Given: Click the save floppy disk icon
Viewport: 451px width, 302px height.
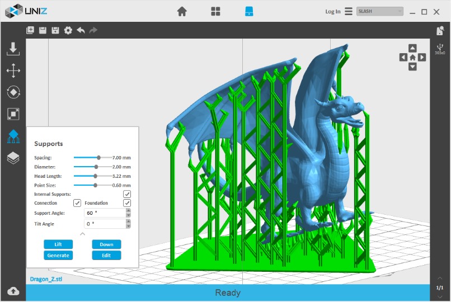Looking at the screenshot, I should coord(43,30).
